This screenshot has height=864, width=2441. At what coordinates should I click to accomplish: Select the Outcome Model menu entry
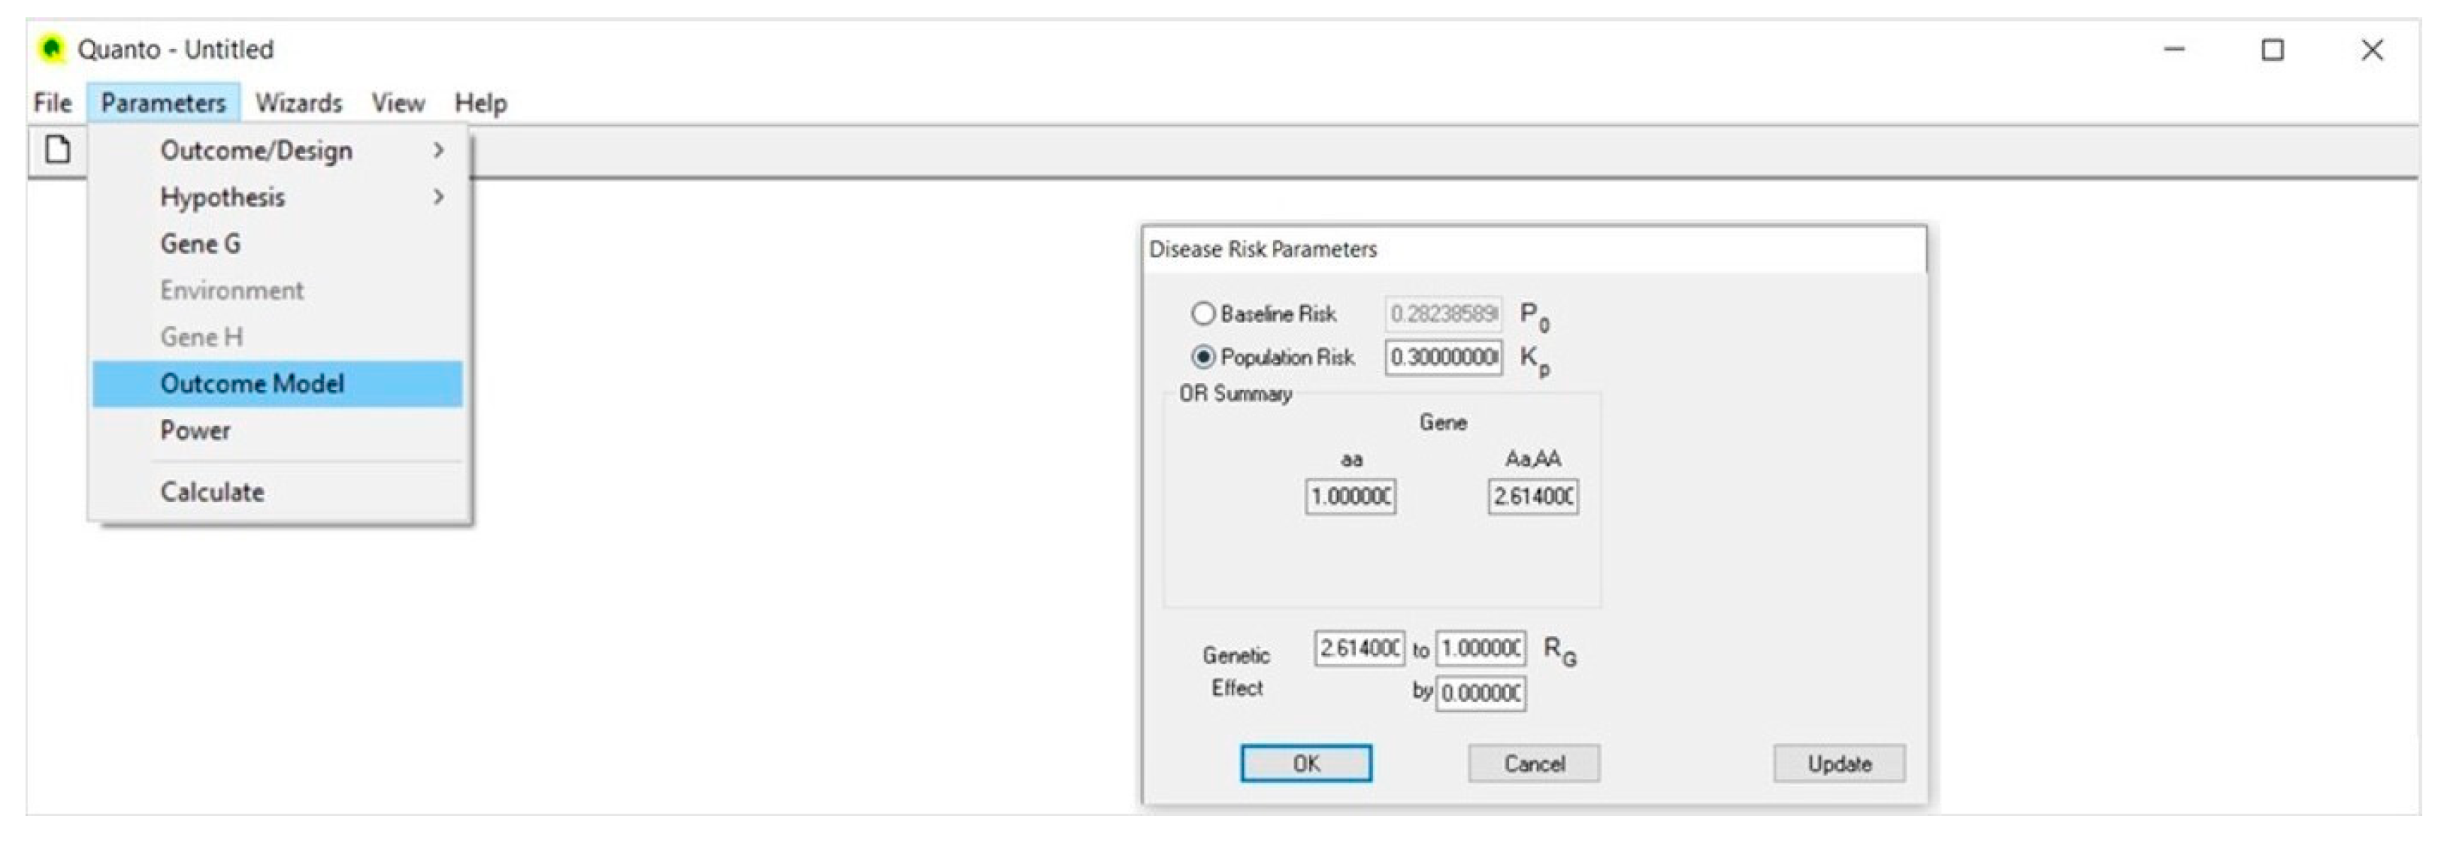point(252,384)
